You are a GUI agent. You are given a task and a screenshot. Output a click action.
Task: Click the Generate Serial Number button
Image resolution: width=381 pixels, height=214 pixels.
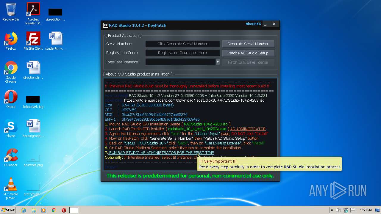point(248,44)
